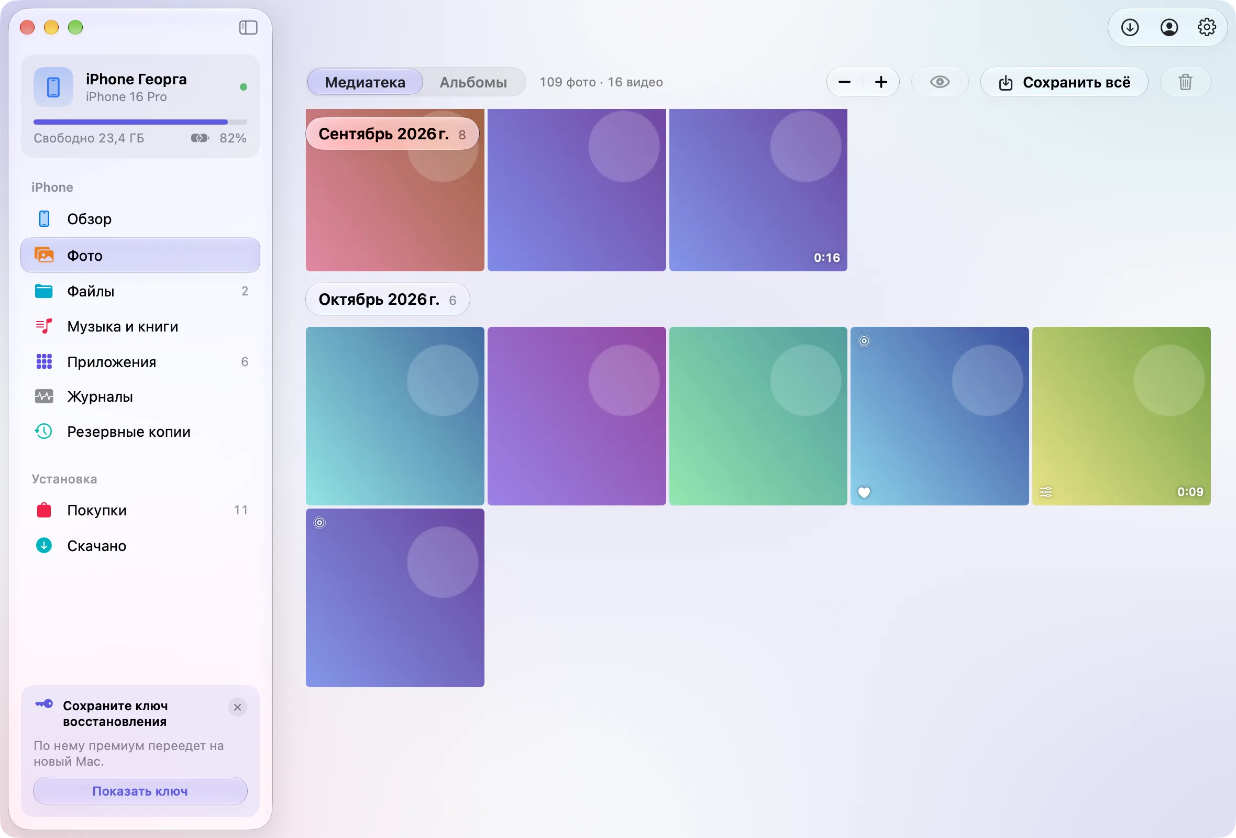Click the iPhone Георга device card
The width and height of the screenshot is (1236, 838).
coord(140,106)
